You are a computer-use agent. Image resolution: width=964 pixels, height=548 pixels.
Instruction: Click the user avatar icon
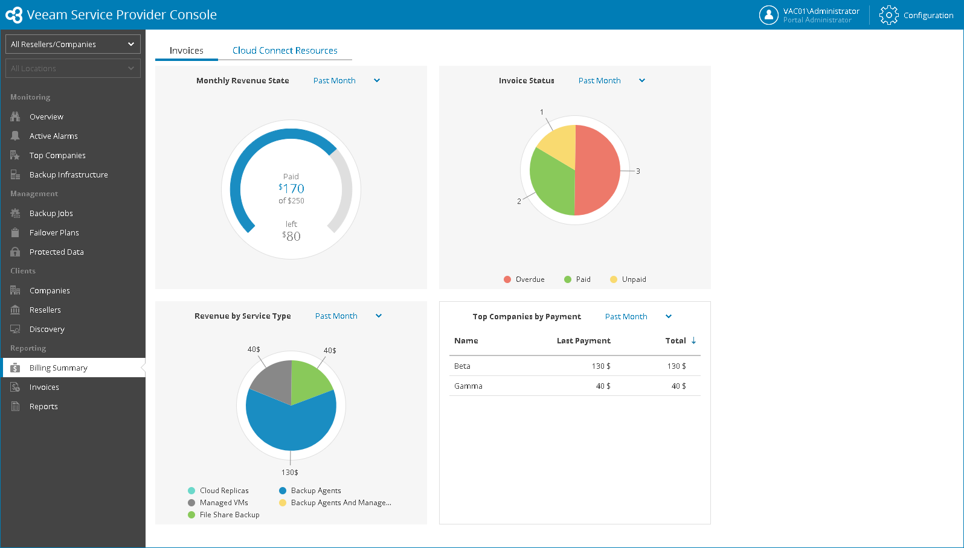click(x=768, y=15)
